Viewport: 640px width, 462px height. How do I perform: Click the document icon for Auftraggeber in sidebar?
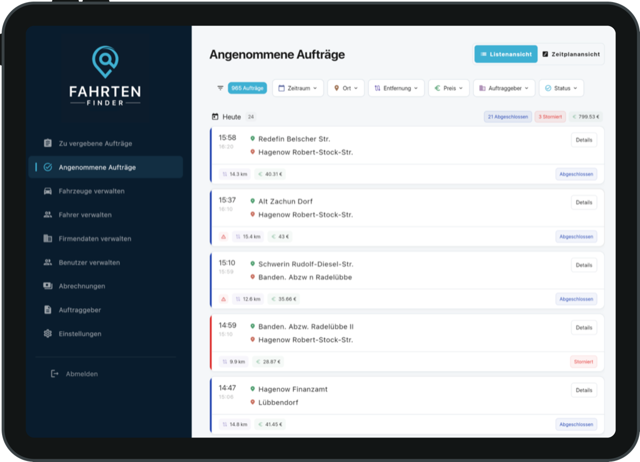47,310
